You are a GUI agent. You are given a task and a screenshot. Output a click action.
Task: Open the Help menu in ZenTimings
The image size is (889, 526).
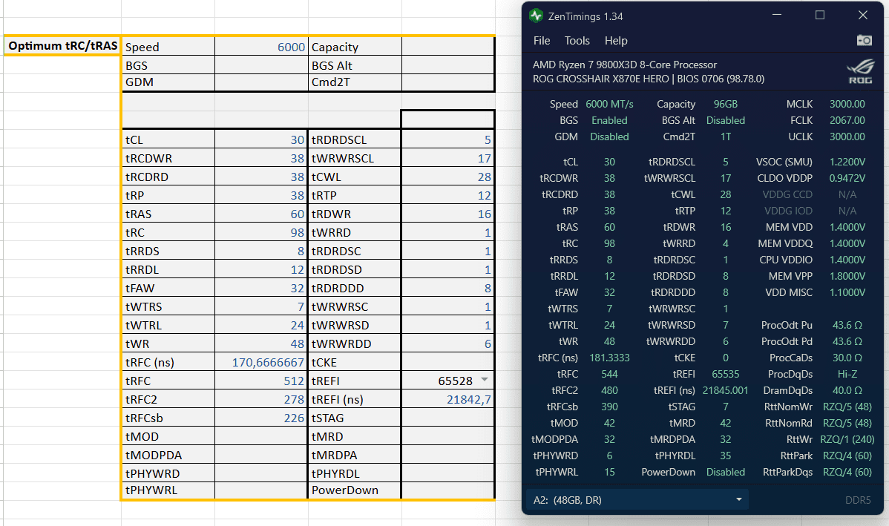click(616, 41)
